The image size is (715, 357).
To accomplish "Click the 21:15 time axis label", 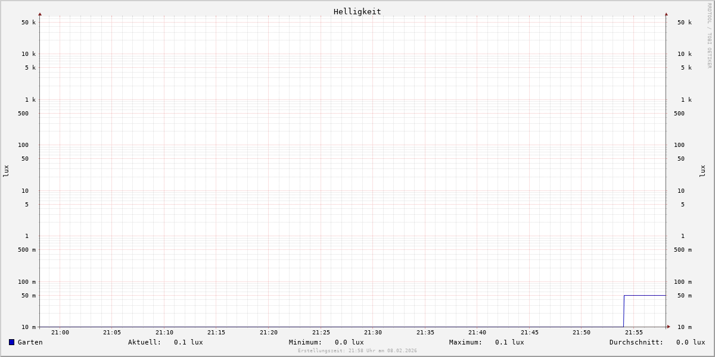I will pyautogui.click(x=216, y=333).
